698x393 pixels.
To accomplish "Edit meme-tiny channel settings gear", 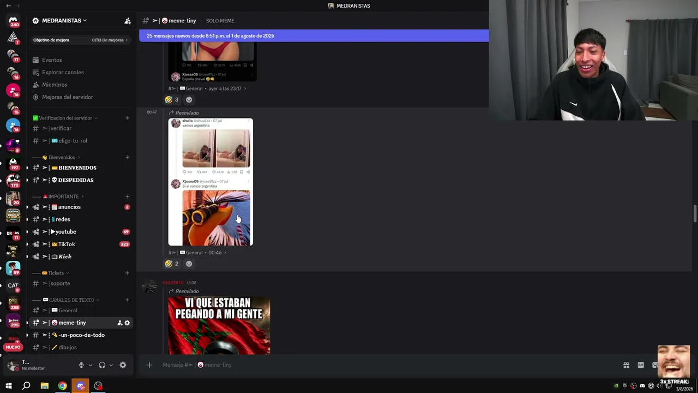I will [128, 323].
